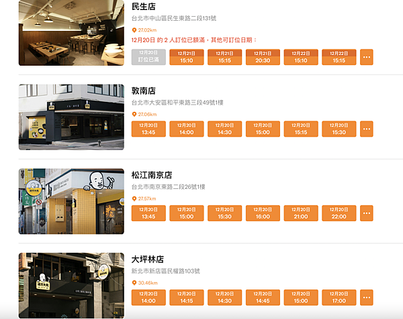This screenshot has height=319, width=403.
Task: Click the location pin icon beside 27.06km
Action: coord(134,115)
